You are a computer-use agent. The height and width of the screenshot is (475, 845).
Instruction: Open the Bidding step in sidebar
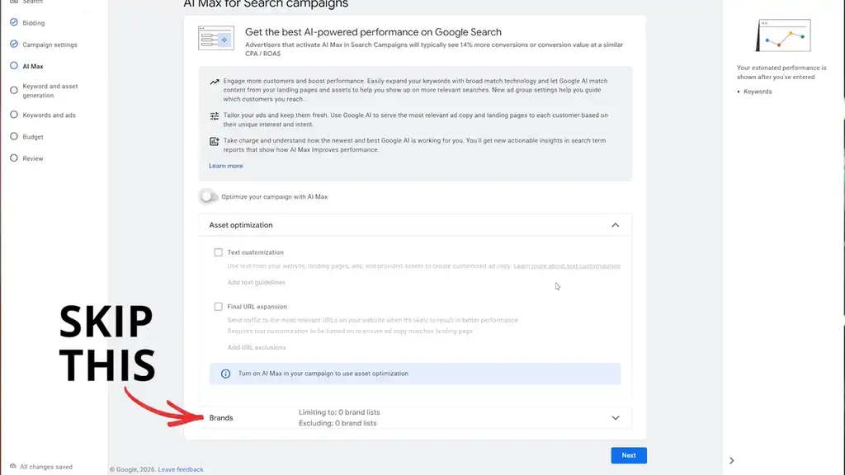coord(33,22)
